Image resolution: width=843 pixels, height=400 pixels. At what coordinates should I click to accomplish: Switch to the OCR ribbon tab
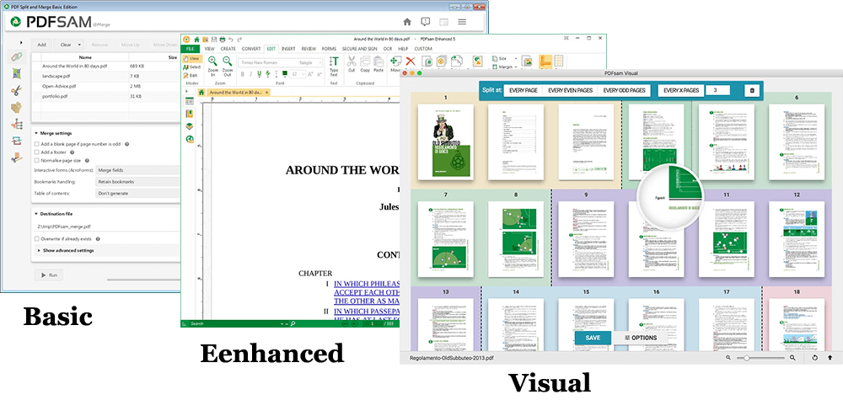[387, 48]
